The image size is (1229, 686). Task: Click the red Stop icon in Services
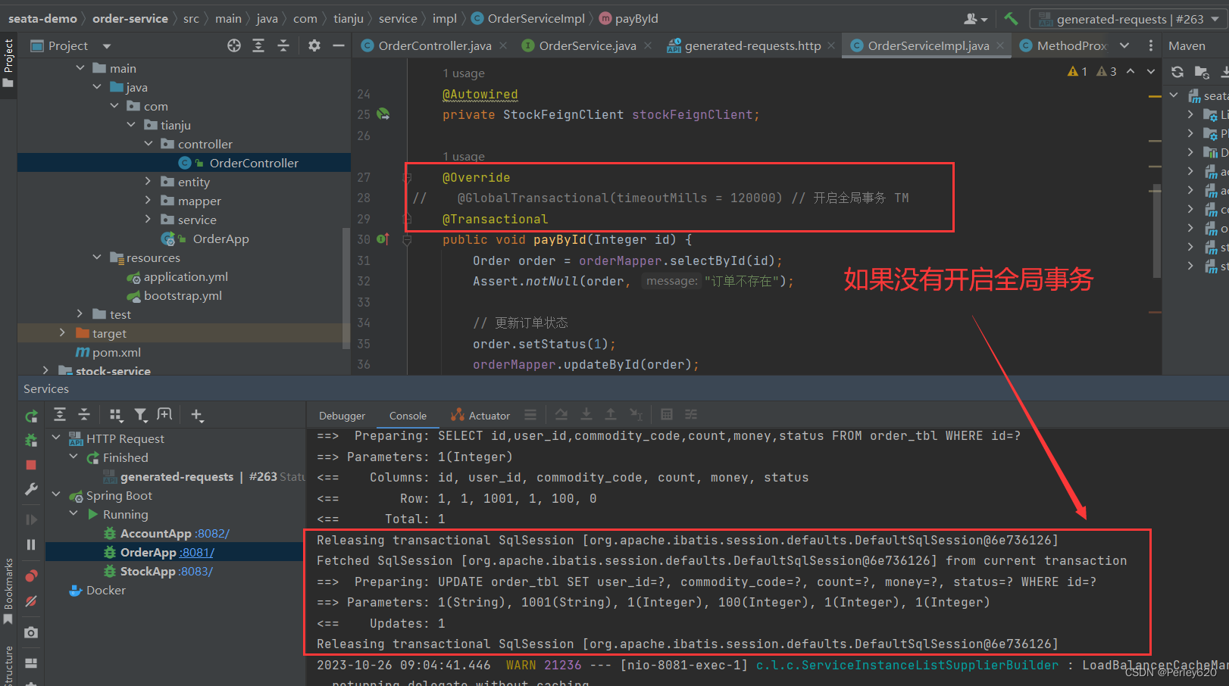pos(31,464)
